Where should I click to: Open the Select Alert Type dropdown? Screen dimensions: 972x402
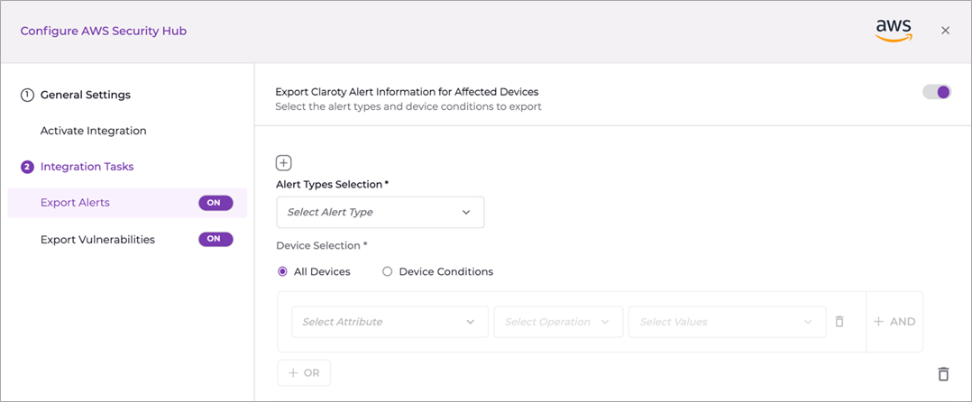click(380, 213)
